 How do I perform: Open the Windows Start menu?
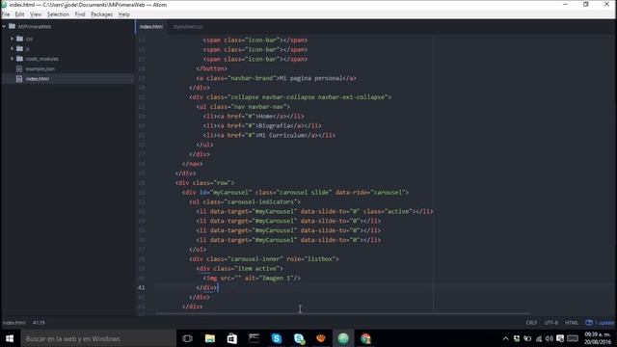click(x=10, y=338)
